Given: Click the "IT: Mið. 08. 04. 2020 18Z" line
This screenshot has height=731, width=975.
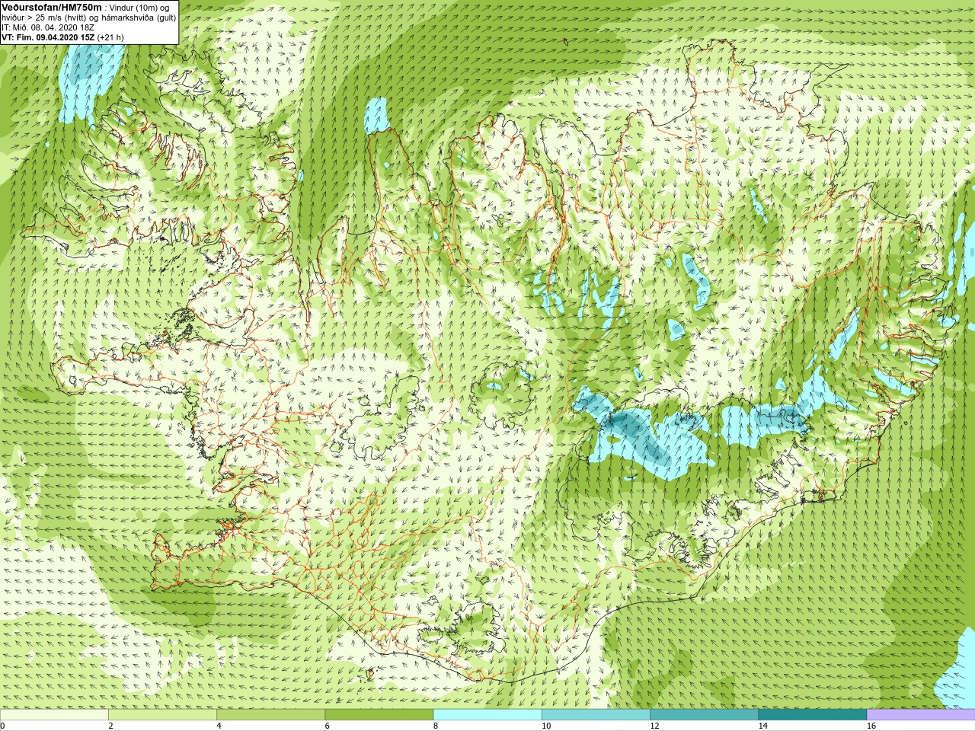Looking at the screenshot, I should [x=48, y=27].
